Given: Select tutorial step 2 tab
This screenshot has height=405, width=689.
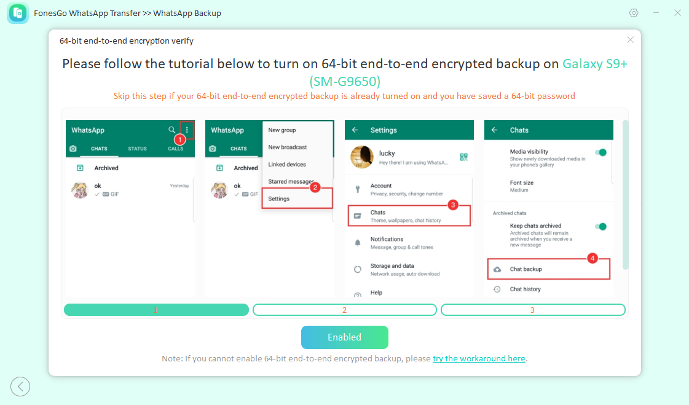Looking at the screenshot, I should tap(344, 310).
